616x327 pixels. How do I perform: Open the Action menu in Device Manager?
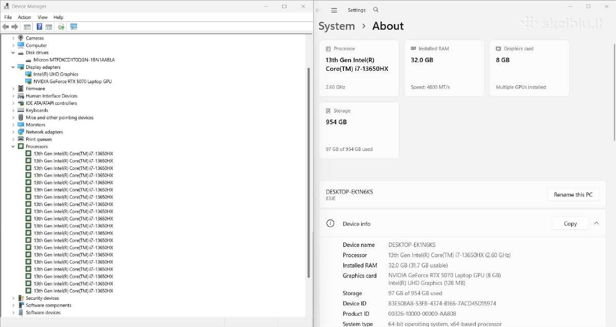25,17
